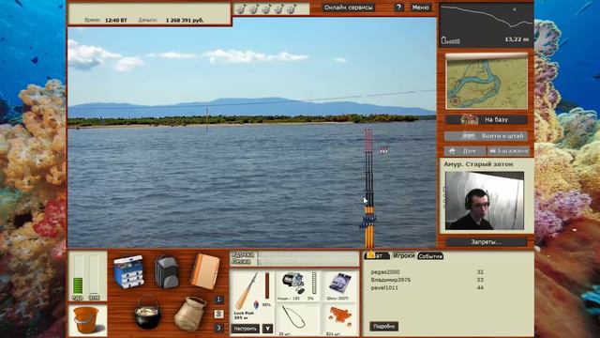Click the Дом button
The width and height of the screenshot is (600, 338).
click(x=465, y=151)
